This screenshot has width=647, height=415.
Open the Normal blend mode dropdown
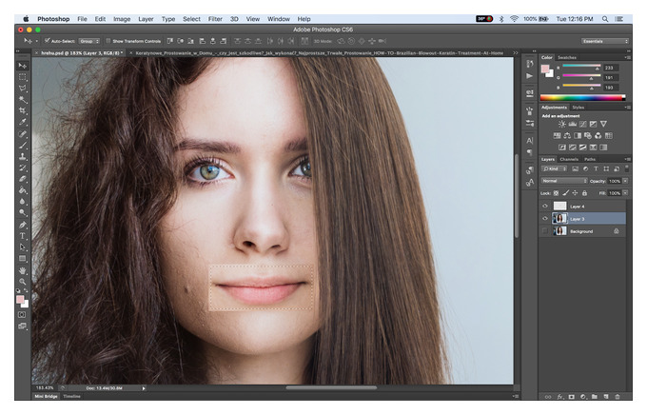click(x=564, y=181)
